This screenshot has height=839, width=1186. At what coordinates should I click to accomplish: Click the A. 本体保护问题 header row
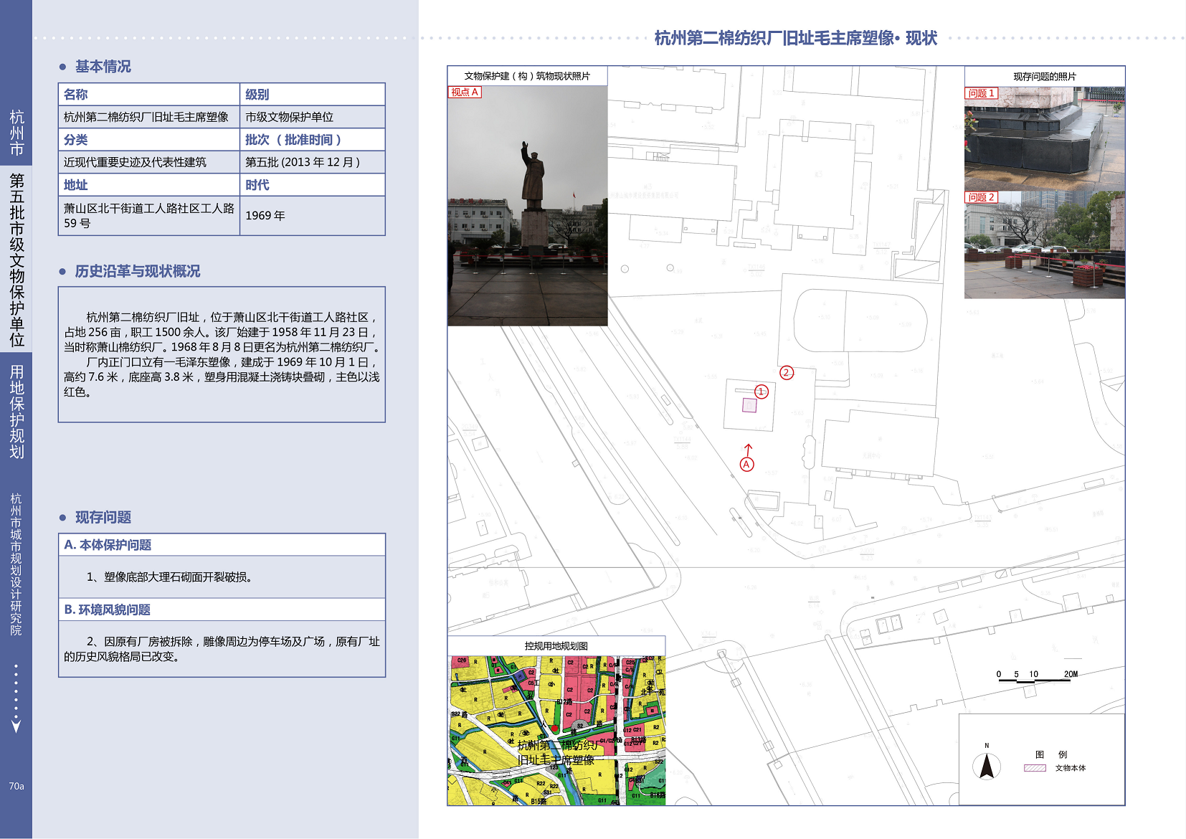pos(222,545)
